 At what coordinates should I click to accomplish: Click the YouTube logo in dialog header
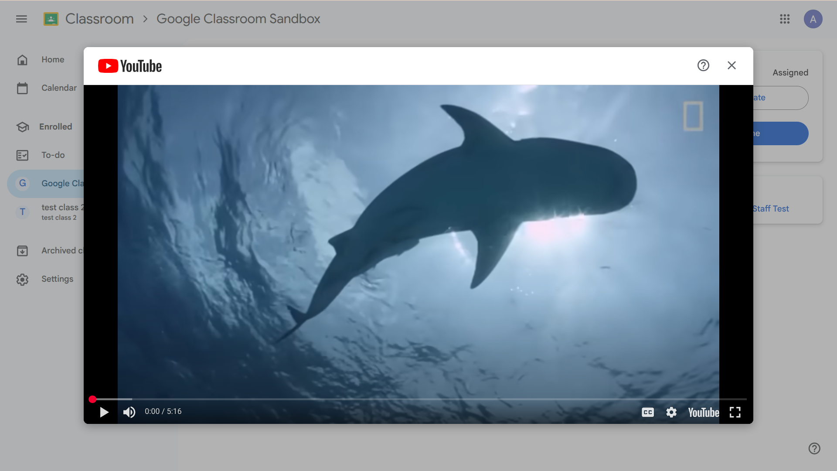[x=130, y=66]
